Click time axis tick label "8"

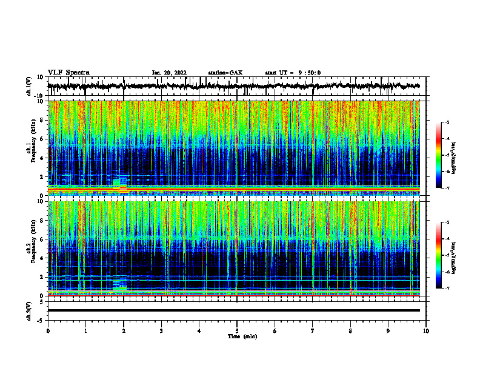click(x=350, y=331)
